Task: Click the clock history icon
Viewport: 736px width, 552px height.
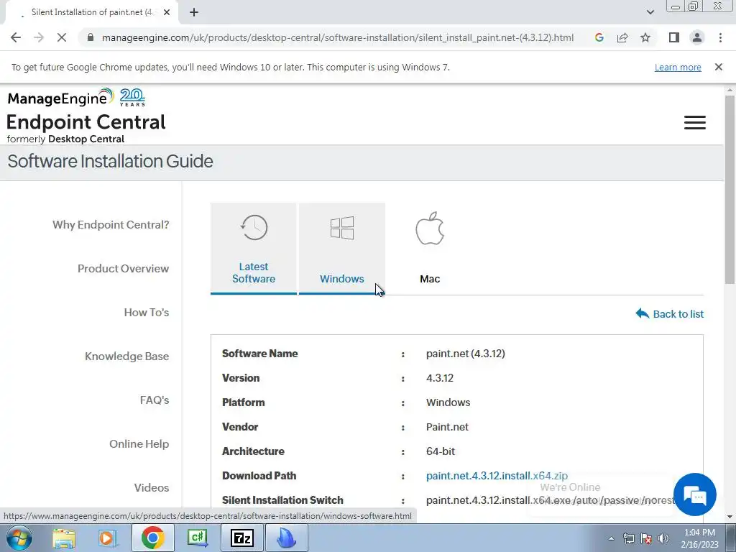Action: (x=254, y=228)
